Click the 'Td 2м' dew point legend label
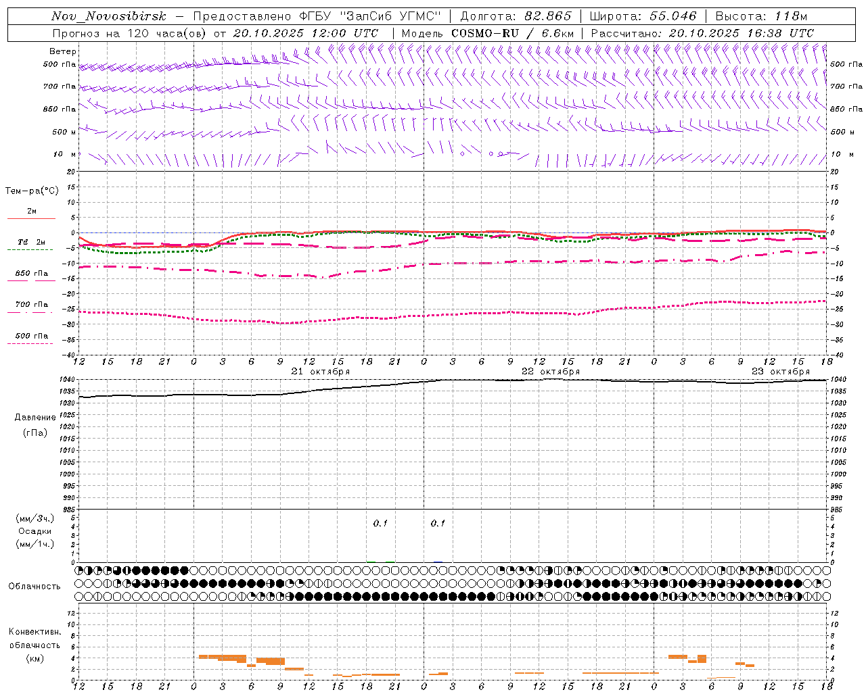The height and width of the screenshot is (692, 866). tap(32, 242)
